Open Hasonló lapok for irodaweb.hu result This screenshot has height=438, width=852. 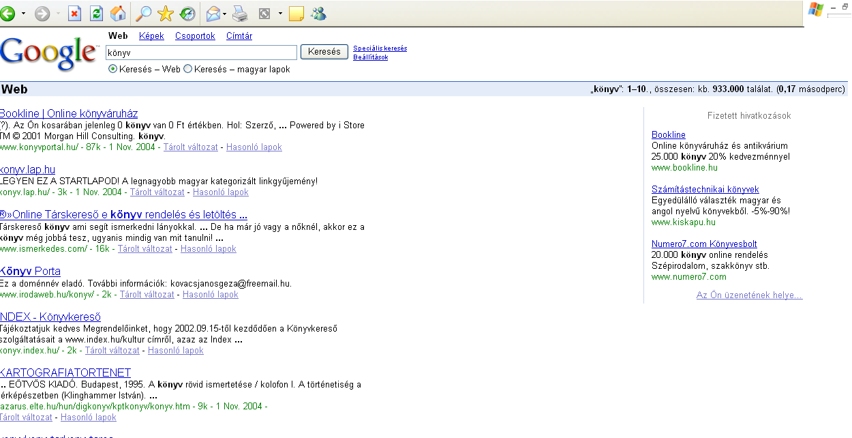[x=211, y=295]
